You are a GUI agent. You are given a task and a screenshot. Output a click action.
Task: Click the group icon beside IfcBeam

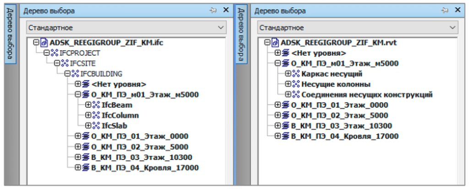pyautogui.click(x=96, y=105)
